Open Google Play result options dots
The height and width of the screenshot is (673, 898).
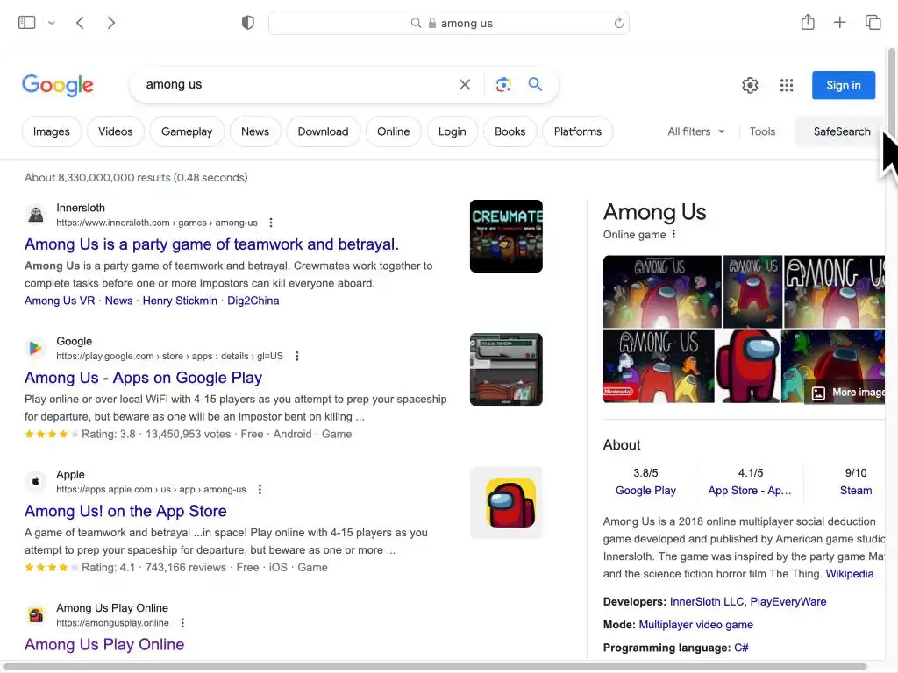point(296,356)
